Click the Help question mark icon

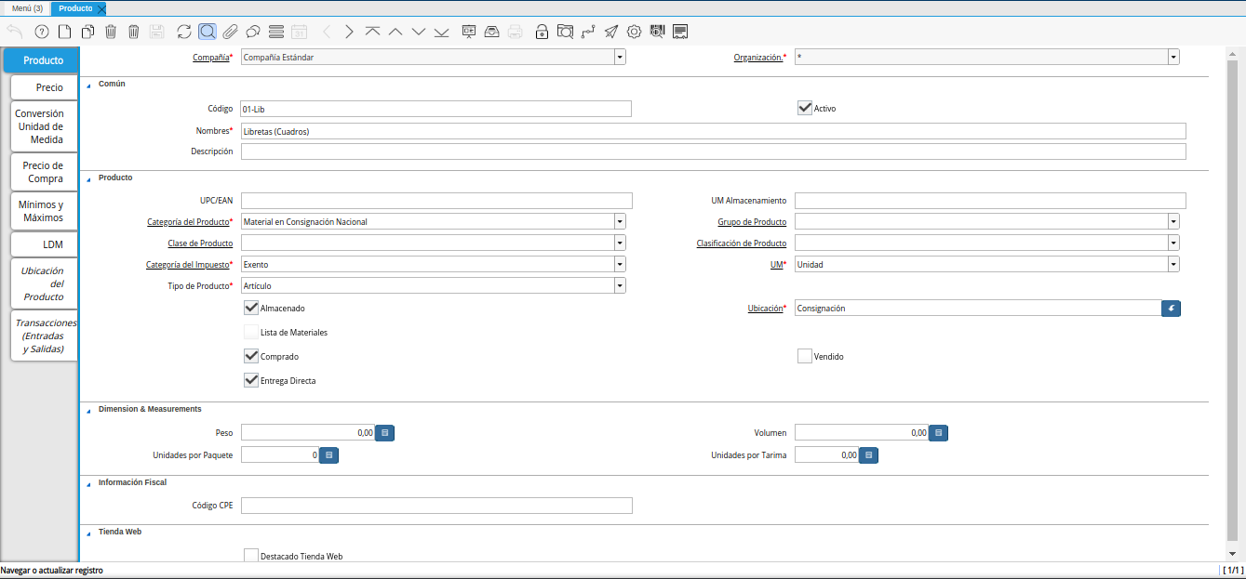click(41, 32)
